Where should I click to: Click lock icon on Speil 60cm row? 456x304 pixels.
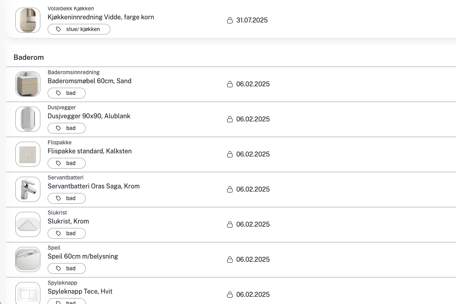point(230,259)
